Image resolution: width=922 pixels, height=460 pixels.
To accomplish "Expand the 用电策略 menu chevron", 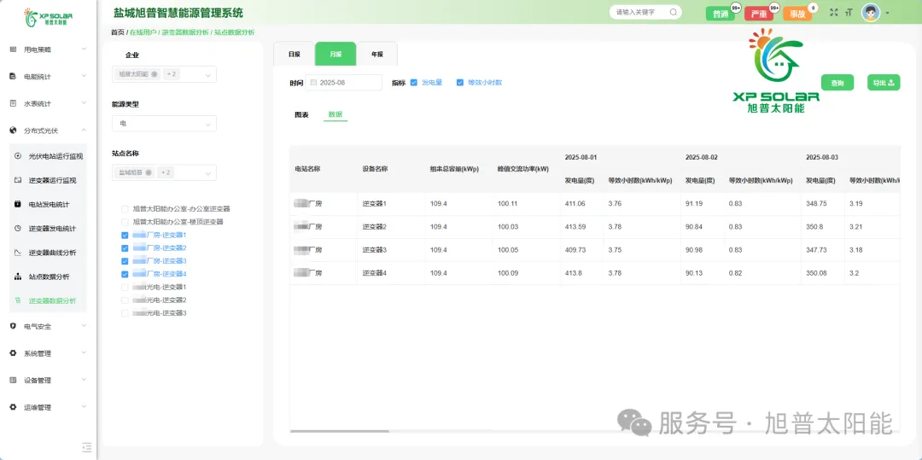I will coord(84,49).
